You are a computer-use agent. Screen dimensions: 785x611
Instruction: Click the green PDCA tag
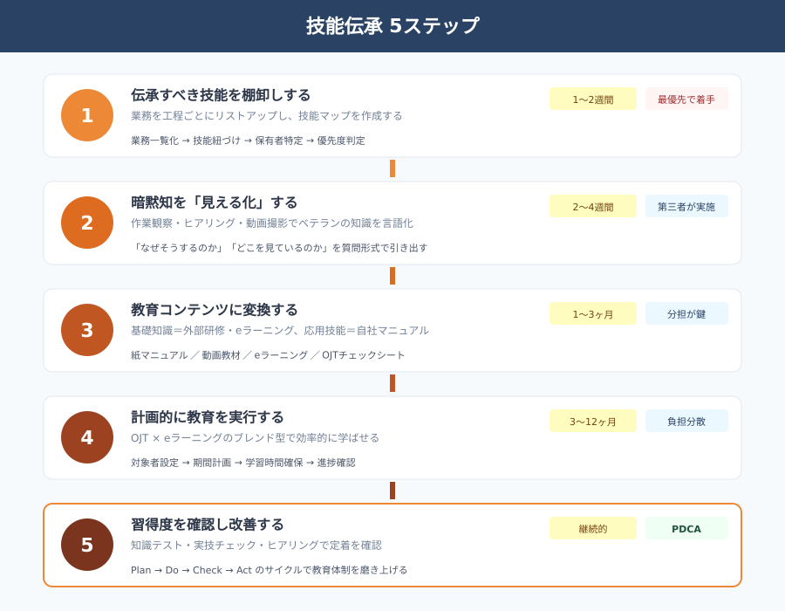(x=686, y=529)
